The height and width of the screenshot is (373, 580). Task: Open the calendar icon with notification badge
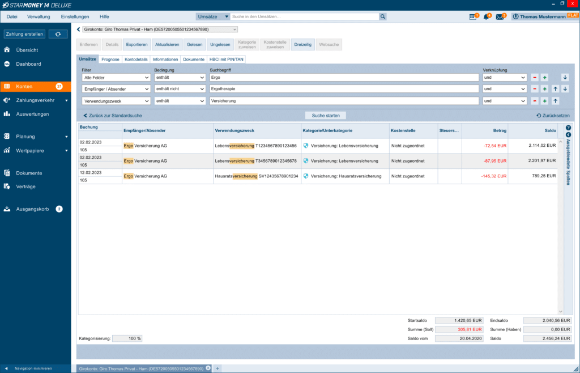pos(473,17)
